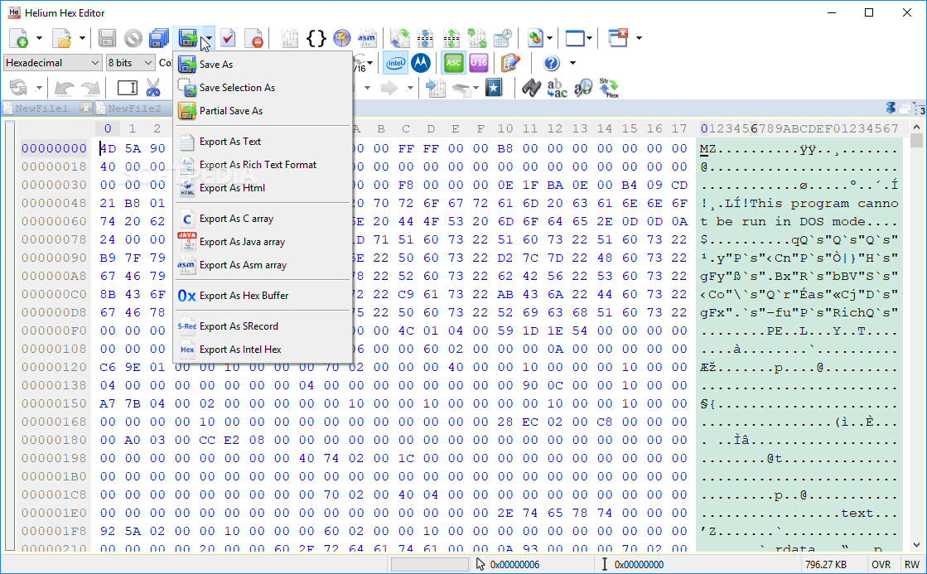Click the status bar progress field
927x574 pixels.
click(x=430, y=565)
